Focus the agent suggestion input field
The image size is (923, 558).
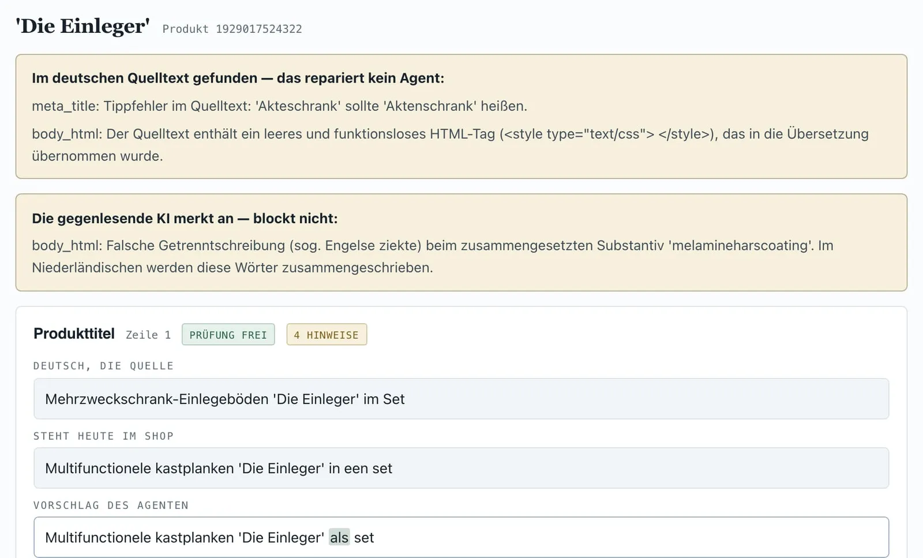pyautogui.click(x=461, y=537)
